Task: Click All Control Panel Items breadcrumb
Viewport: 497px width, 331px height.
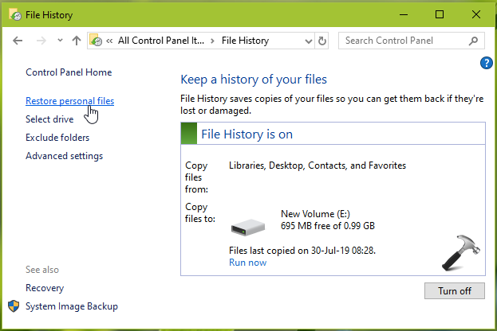Action: [161, 41]
